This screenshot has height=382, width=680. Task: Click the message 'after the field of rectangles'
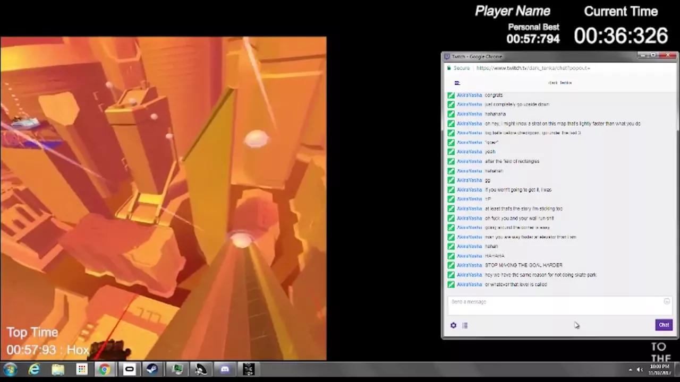tap(512, 161)
